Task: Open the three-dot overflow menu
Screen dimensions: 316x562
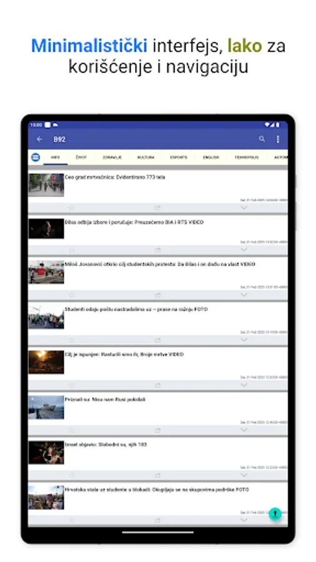Action: [278, 139]
